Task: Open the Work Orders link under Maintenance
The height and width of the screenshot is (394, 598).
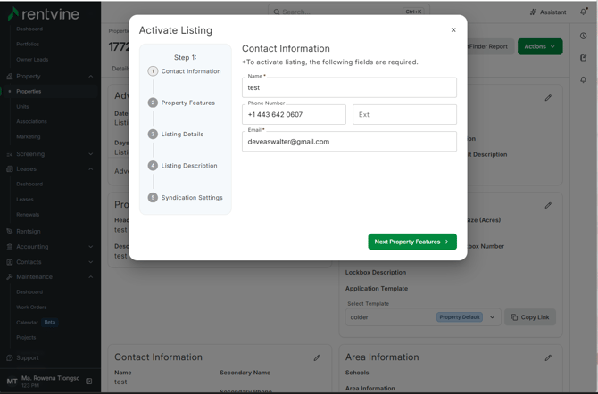Action: click(31, 308)
